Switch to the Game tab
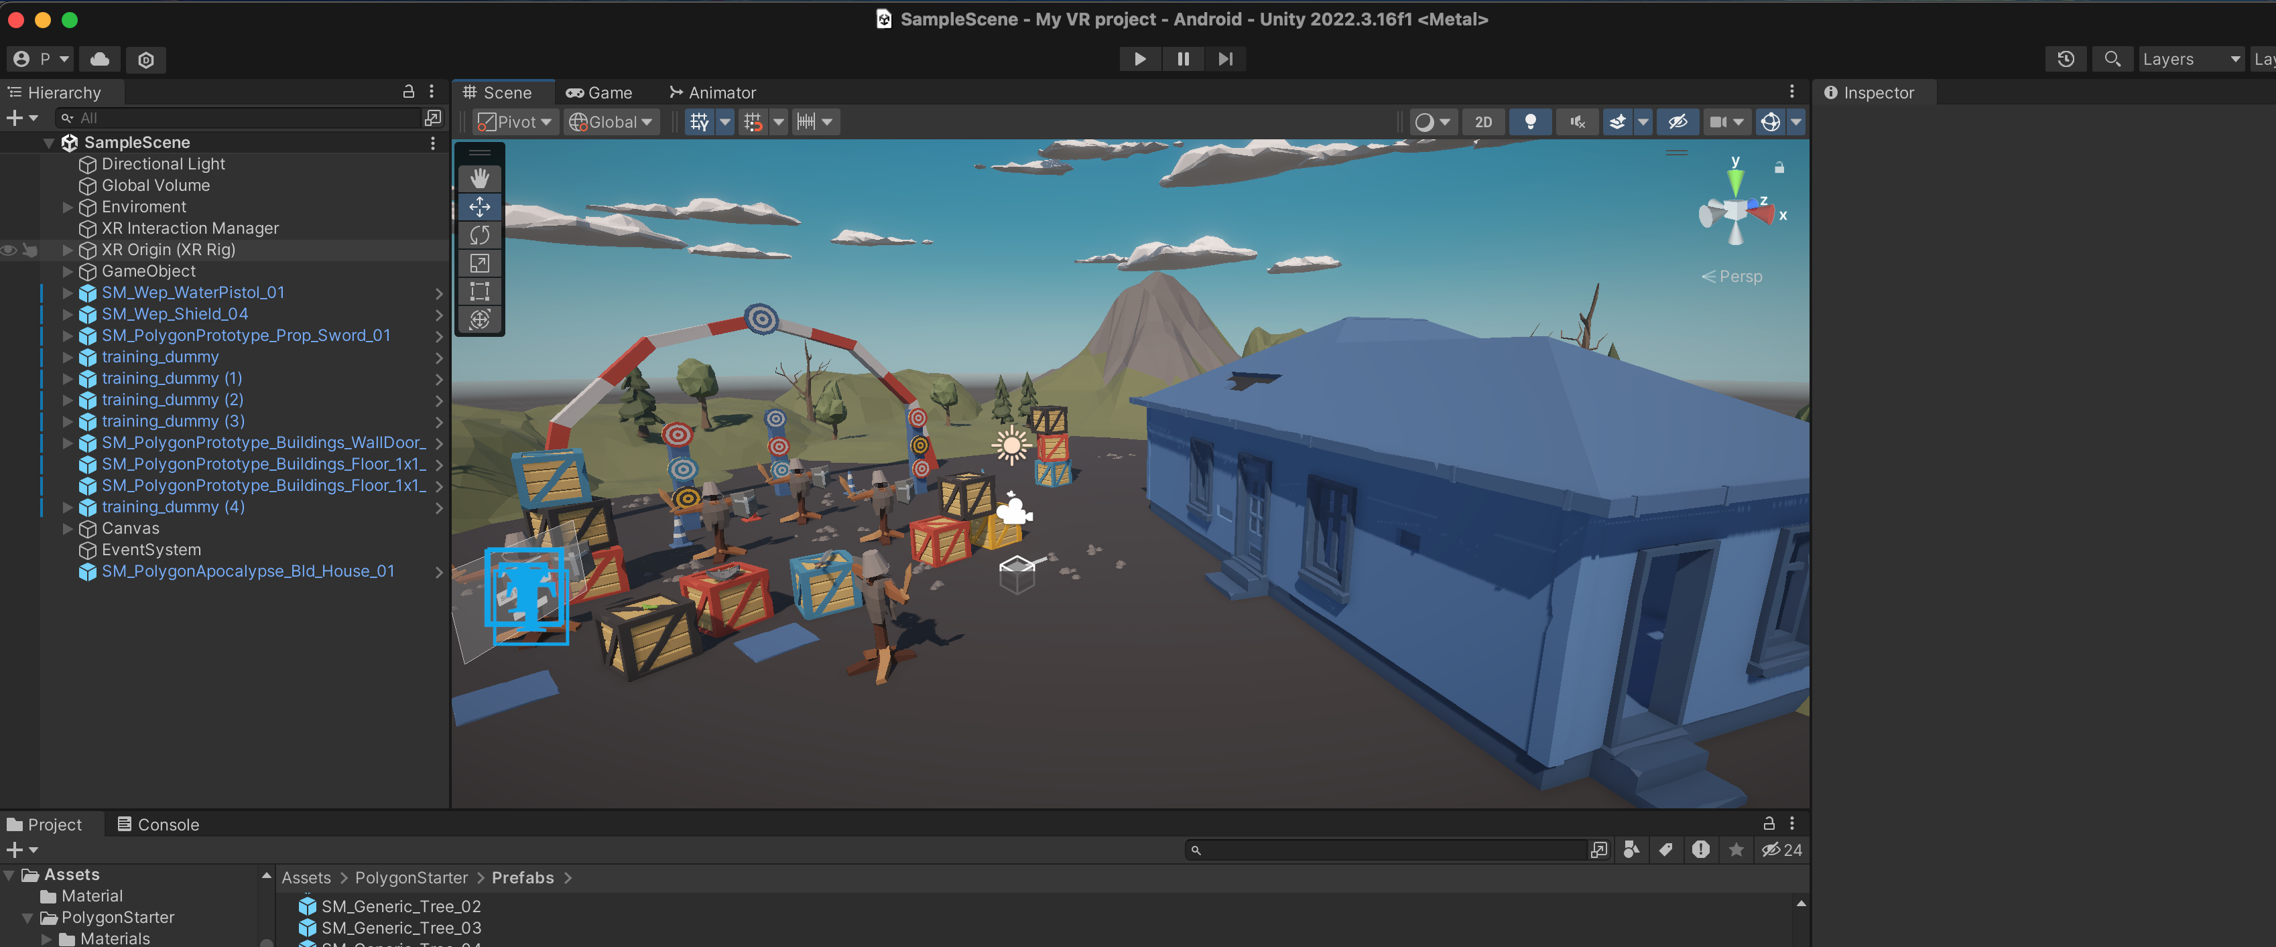Screen dimensions: 2276x947 (600, 92)
